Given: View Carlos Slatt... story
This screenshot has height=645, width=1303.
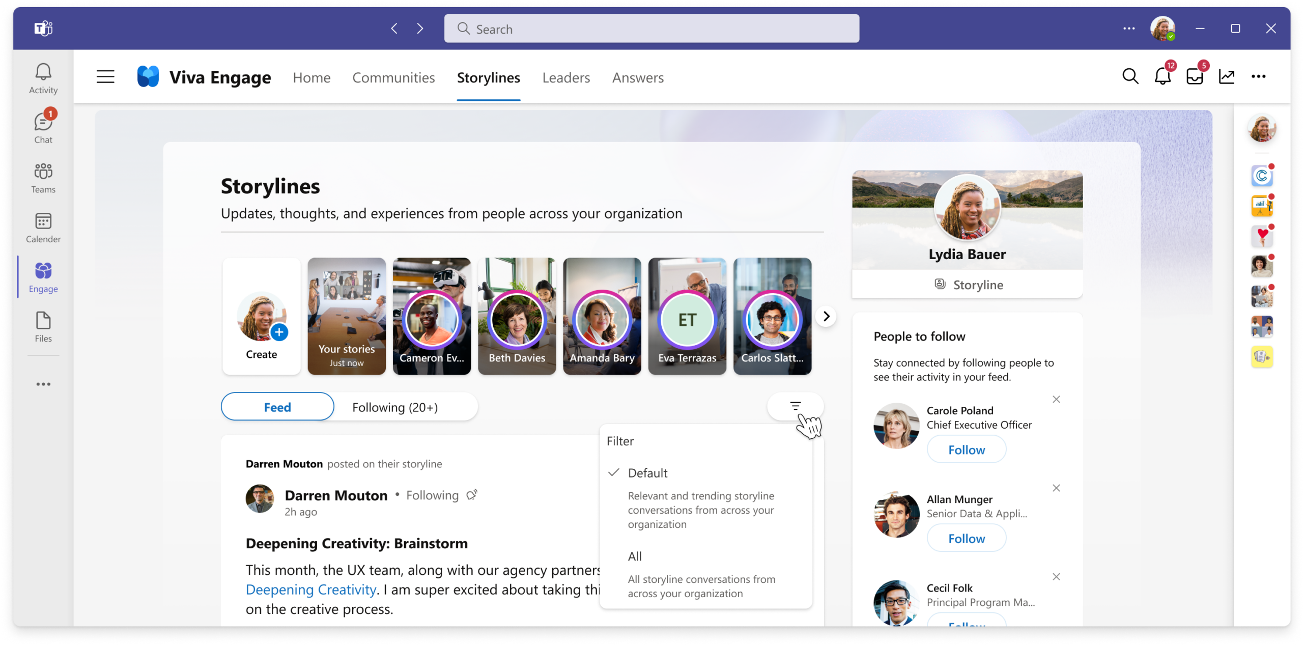Looking at the screenshot, I should [772, 316].
